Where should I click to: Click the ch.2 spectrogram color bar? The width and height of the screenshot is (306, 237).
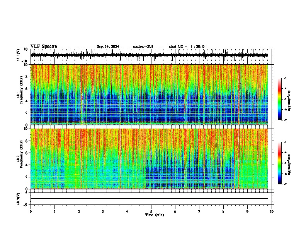point(279,163)
